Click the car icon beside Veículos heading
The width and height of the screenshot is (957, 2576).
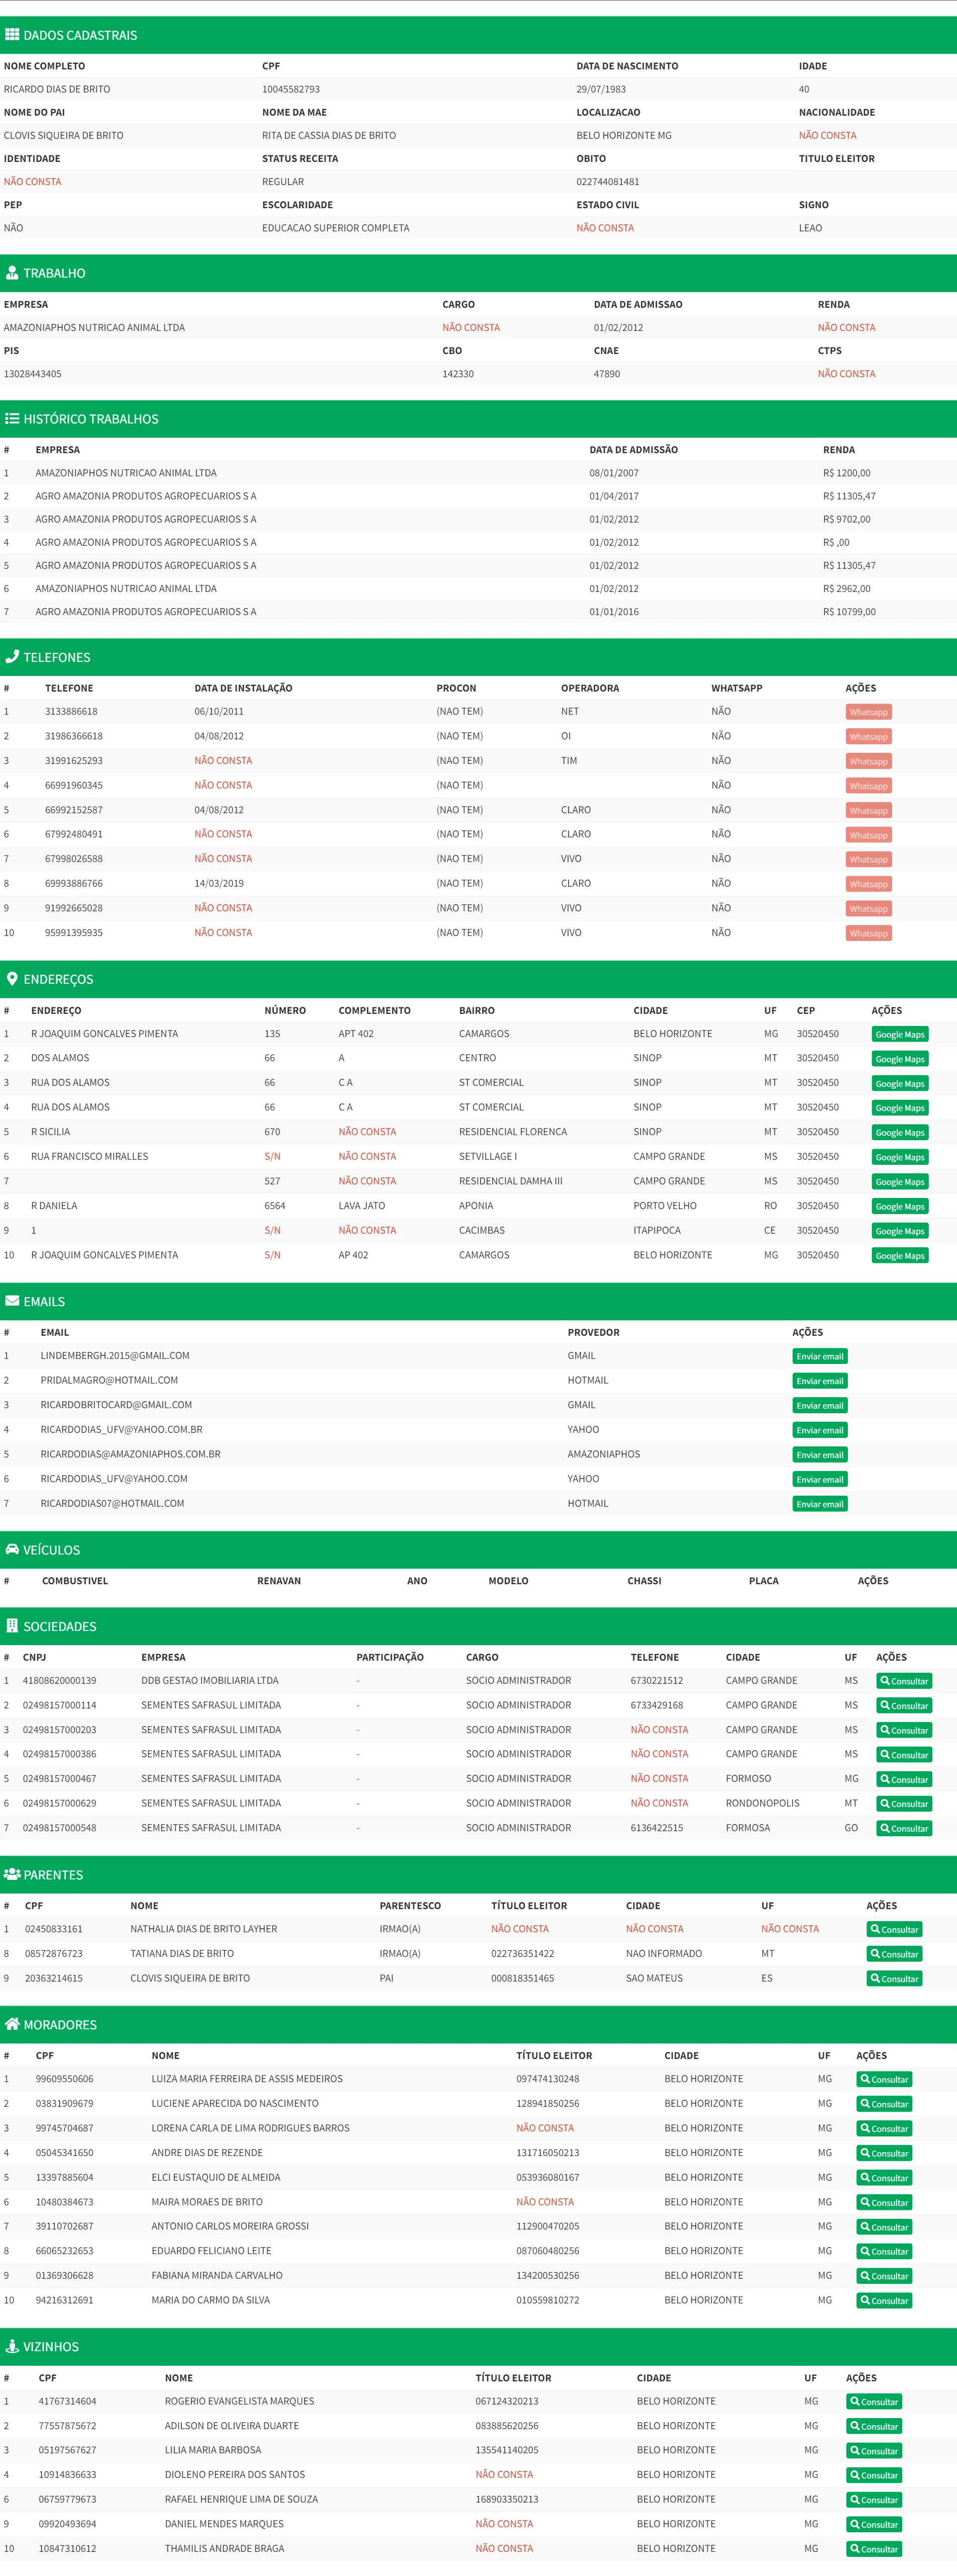12,1549
